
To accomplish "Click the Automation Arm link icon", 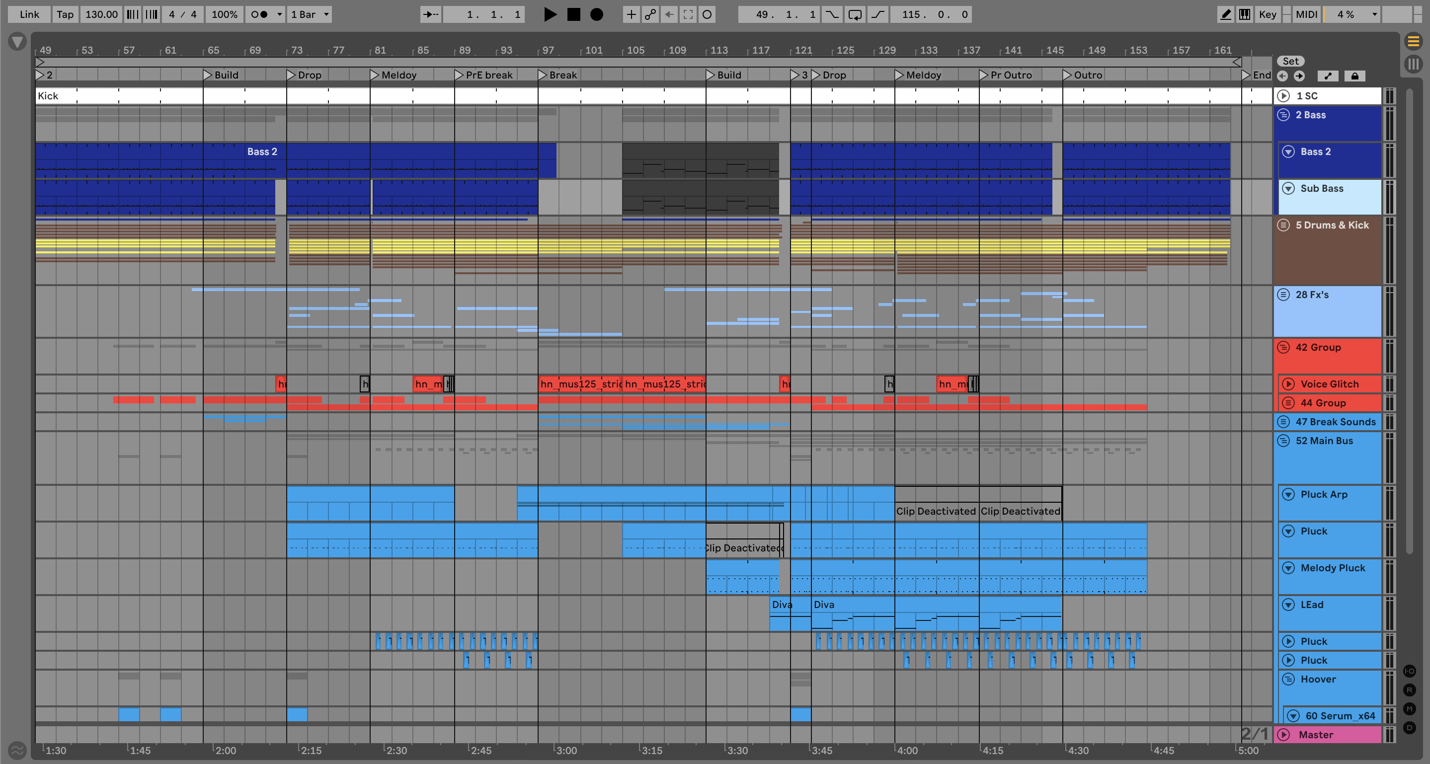I will coord(650,14).
